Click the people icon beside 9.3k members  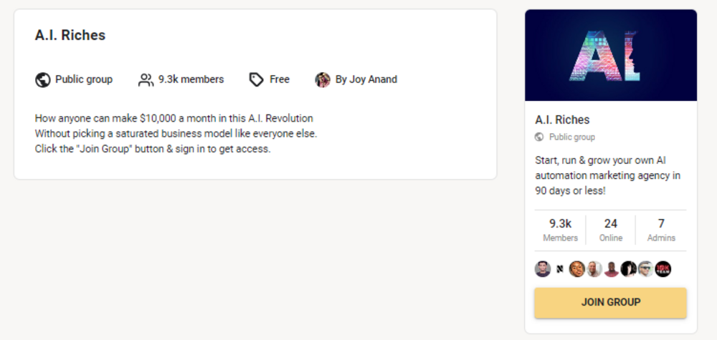coord(146,80)
